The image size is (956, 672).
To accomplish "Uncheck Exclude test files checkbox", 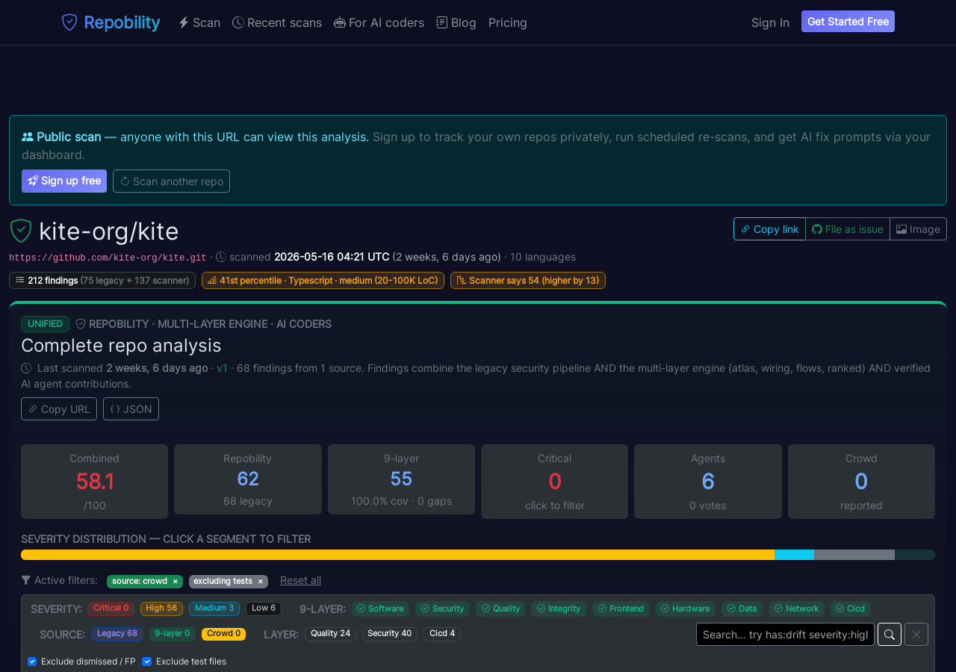I will 146,662.
